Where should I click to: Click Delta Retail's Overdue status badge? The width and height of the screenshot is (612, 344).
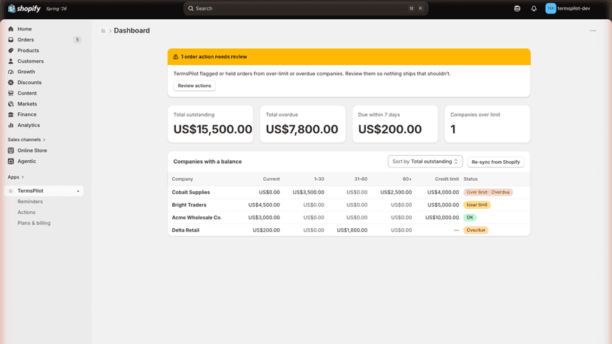coord(476,230)
